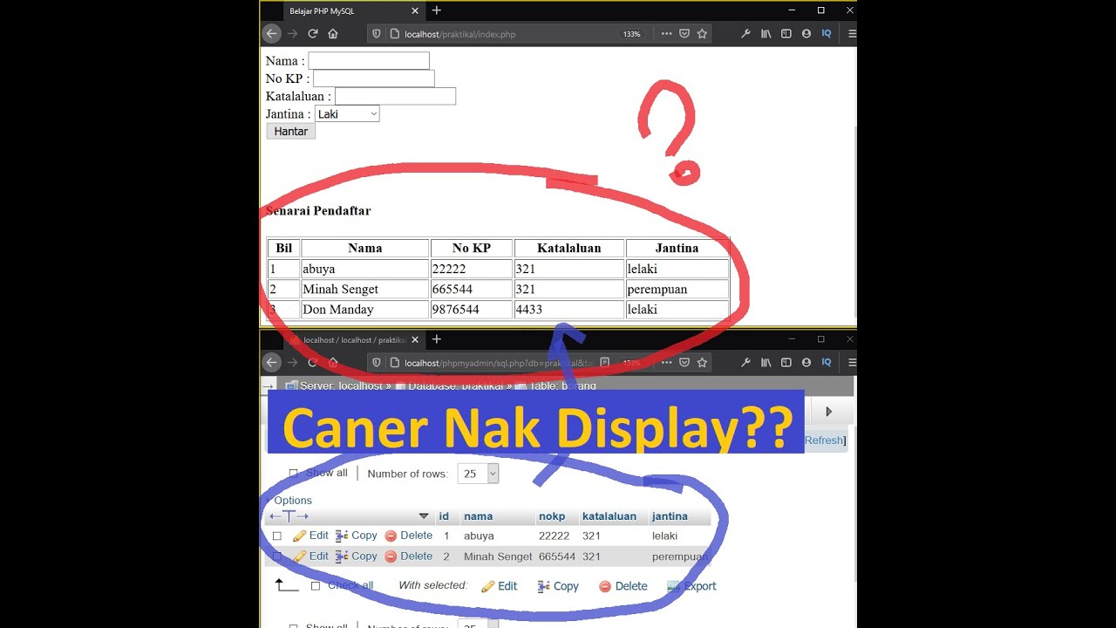Screen dimensions: 1116x628
Task: Open hamburger menu in phpMyAdmin window
Action: tap(852, 362)
